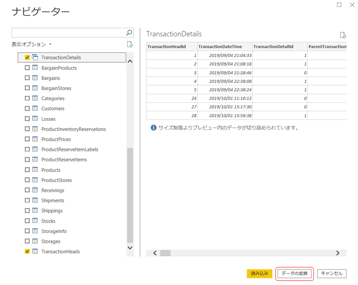Click the table icon next to Products
Viewport: 358px width, 285px height.
pos(35,170)
